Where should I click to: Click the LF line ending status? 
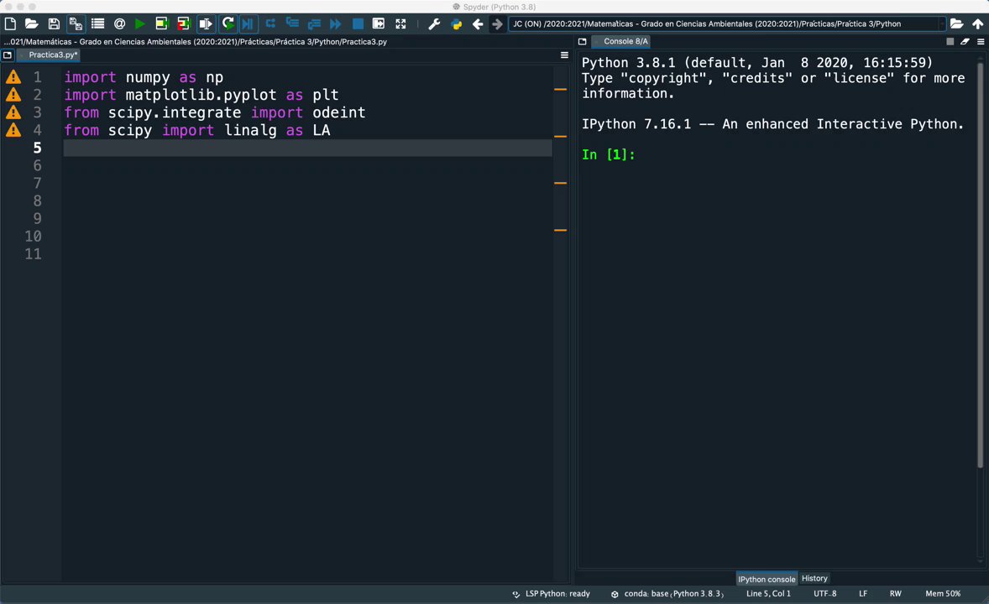pos(863,594)
